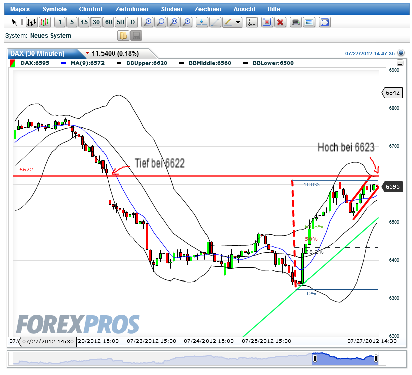The image size is (412, 375).
Task: Select the trend line drawing tool
Action: (x=215, y=22)
